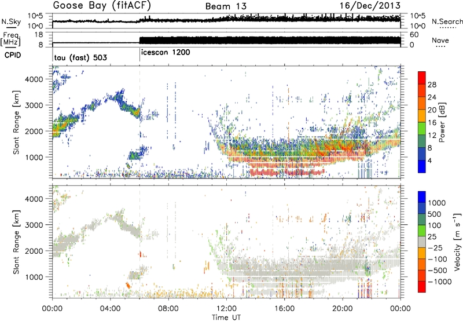Click the 'Time UT' axis label
Image resolution: width=463 pixels, height=321 pixels.
226,317
